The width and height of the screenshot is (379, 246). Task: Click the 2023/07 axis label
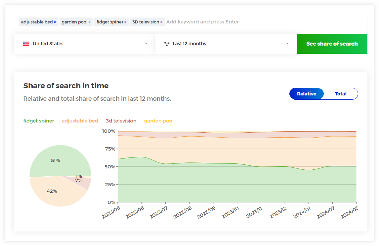[x=158, y=212]
